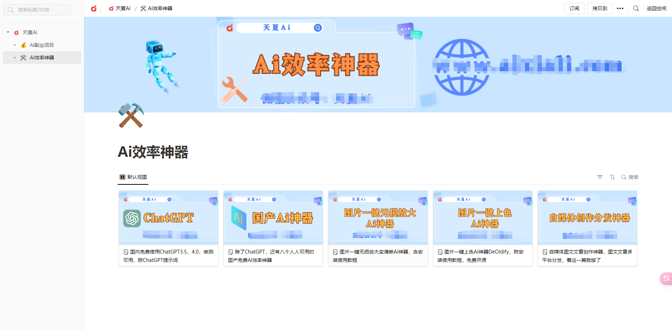Open the ChatGPT card thumbnail
This screenshot has width=672, height=330.
click(x=168, y=218)
